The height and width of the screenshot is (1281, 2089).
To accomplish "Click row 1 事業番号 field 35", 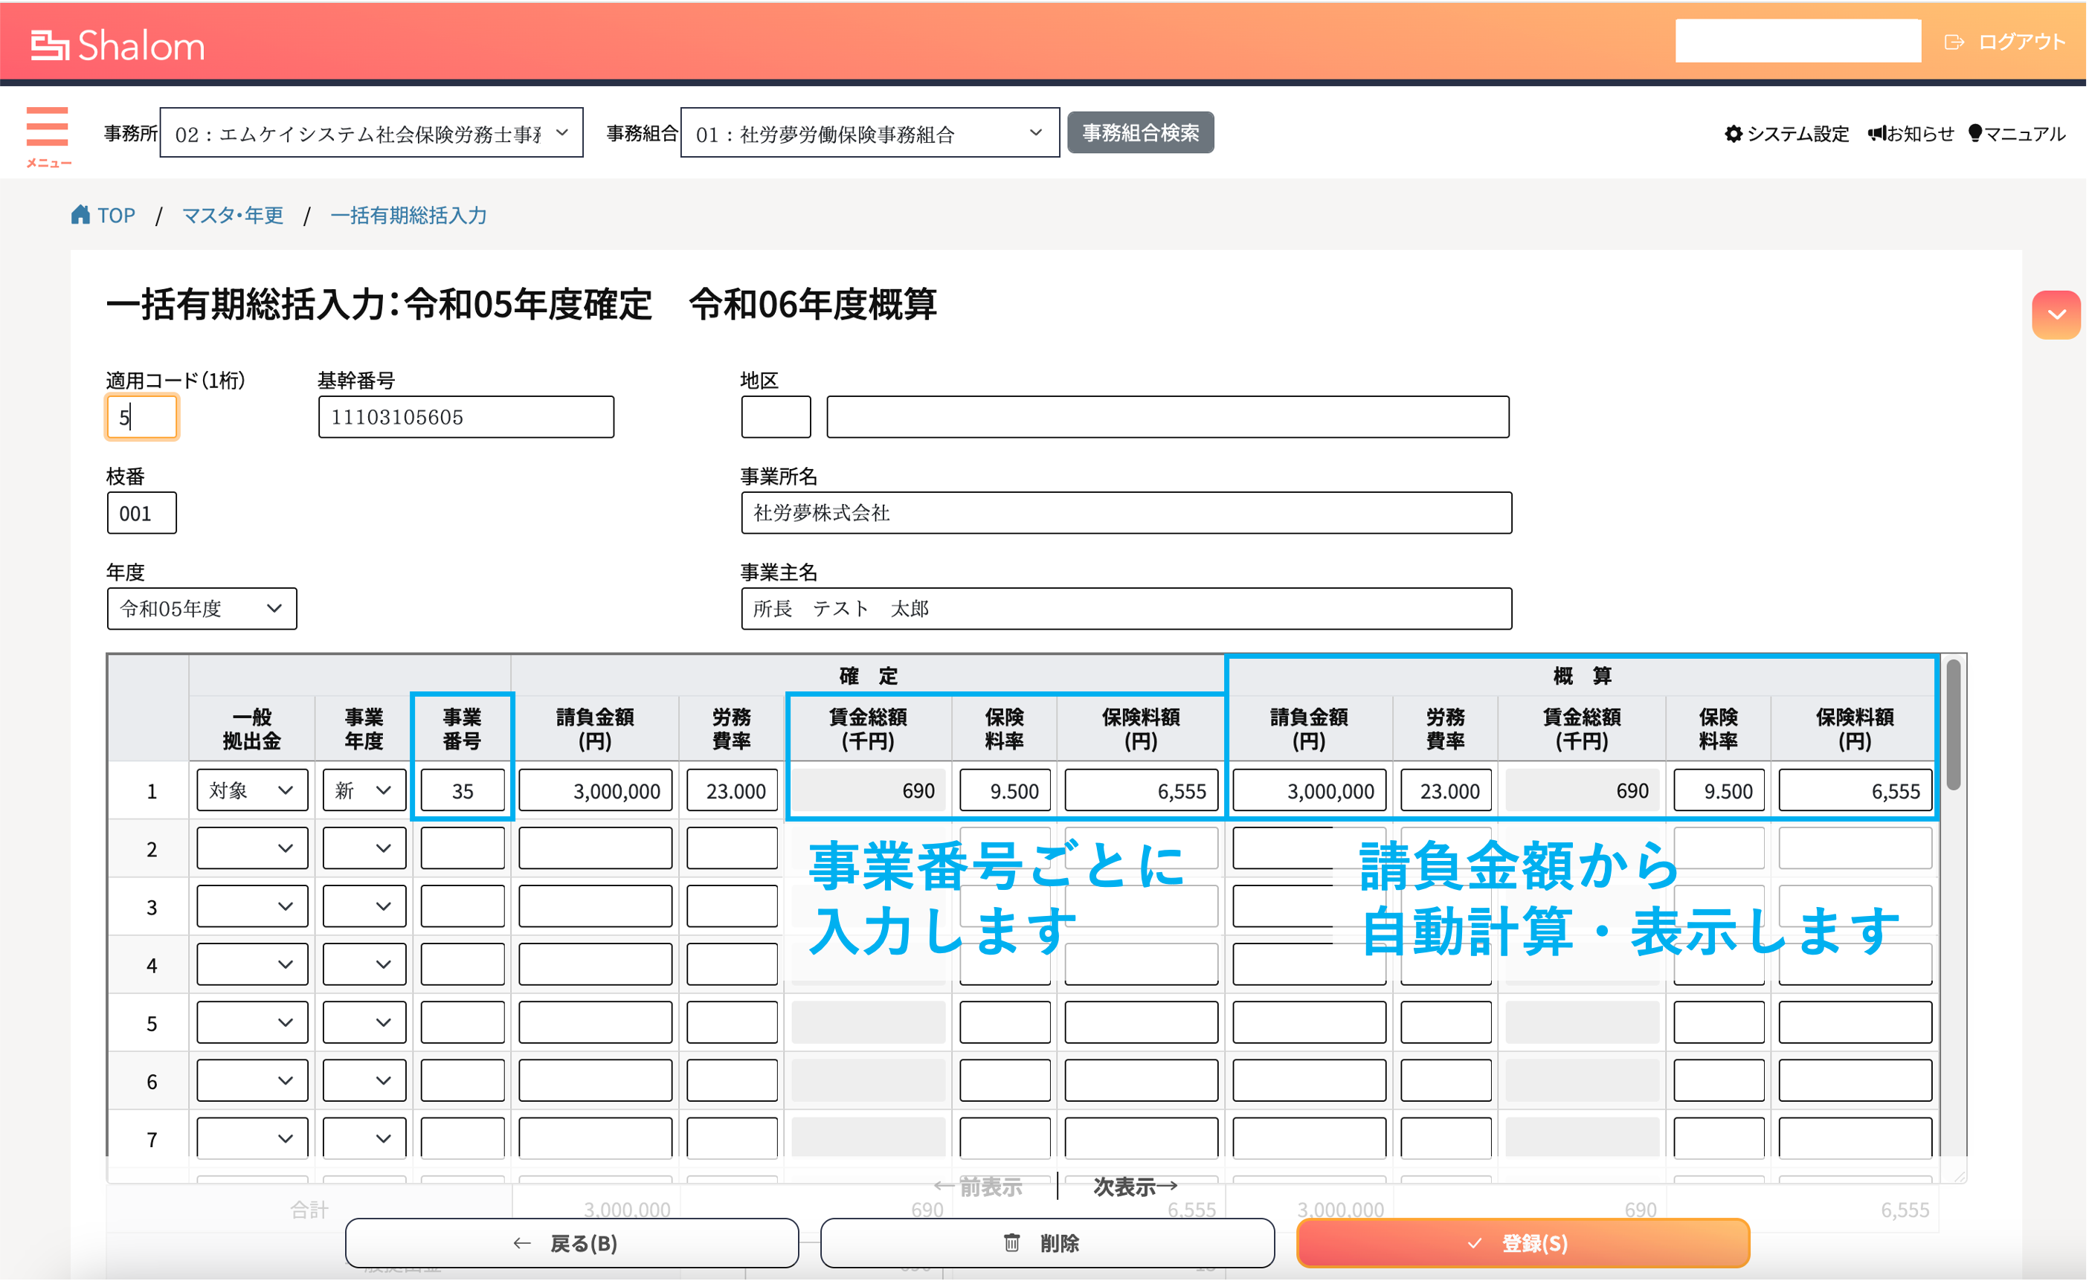I will [463, 790].
